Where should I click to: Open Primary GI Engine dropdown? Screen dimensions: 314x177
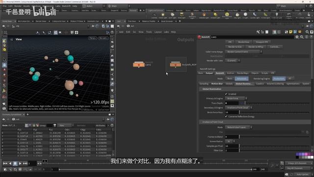tap(236, 98)
